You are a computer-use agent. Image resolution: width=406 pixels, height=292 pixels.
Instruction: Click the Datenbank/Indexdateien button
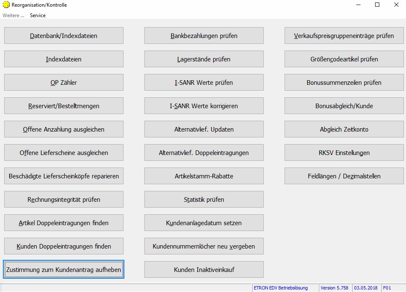[64, 36]
